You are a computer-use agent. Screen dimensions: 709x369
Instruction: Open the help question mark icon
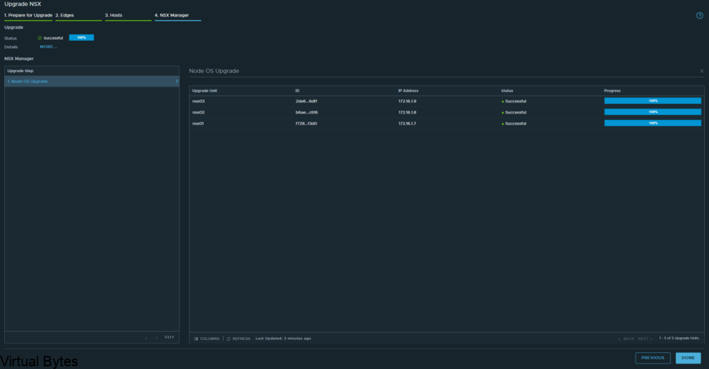coord(699,15)
